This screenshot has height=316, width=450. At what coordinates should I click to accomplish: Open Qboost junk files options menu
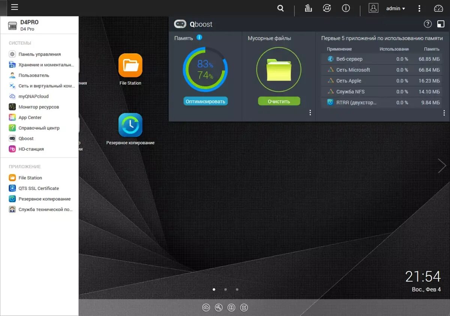pos(310,112)
